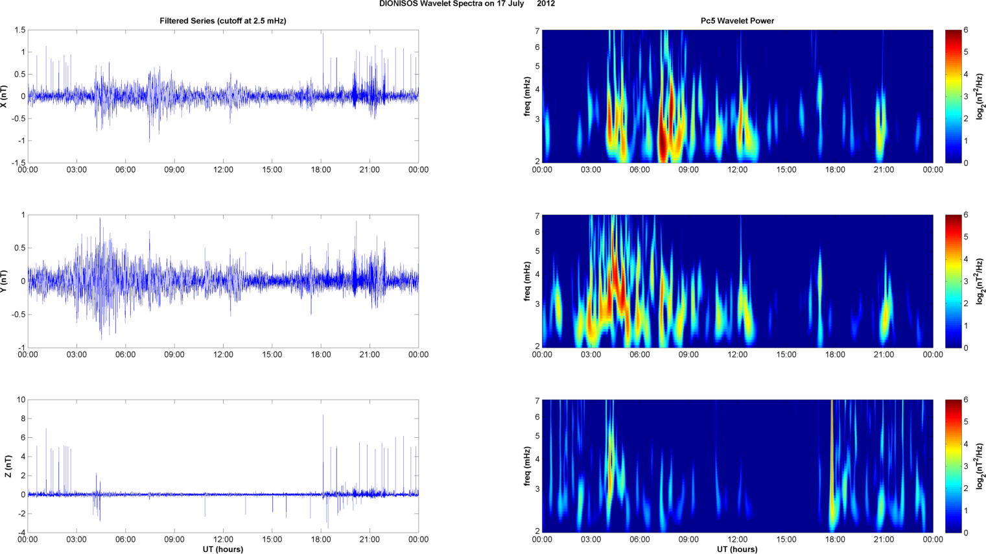The height and width of the screenshot is (554, 986).
Task: Click 'freq (mHz)' label of the Z wavelet spectrum
Action: [528, 466]
